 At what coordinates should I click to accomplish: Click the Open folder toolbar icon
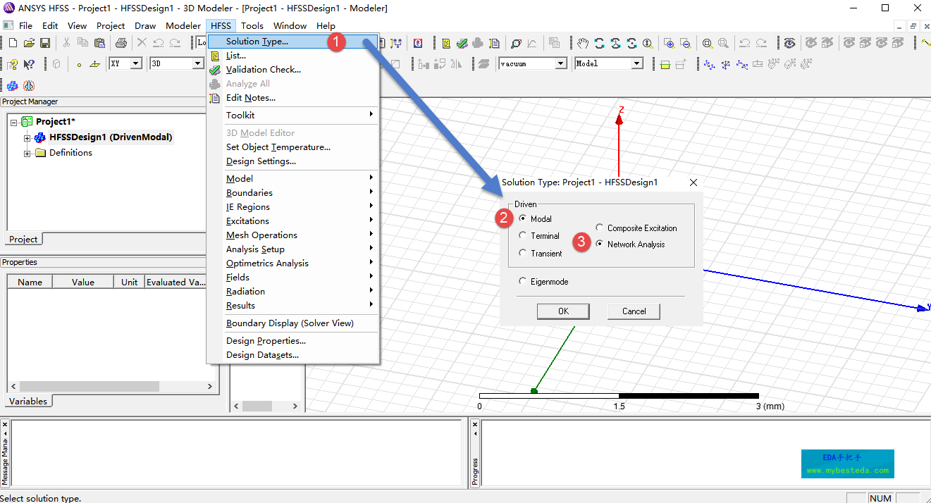click(x=29, y=43)
